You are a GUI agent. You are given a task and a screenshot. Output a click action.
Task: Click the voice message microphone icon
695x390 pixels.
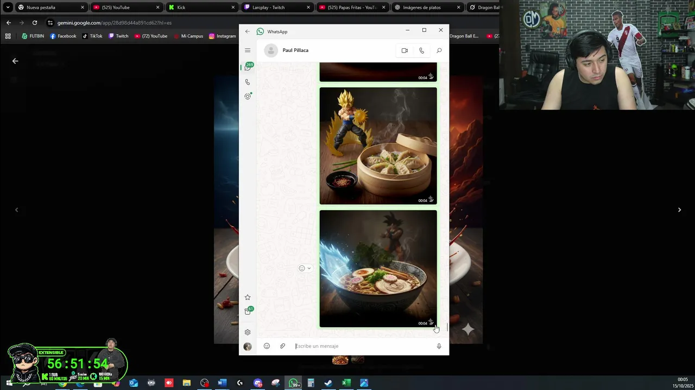(439, 346)
